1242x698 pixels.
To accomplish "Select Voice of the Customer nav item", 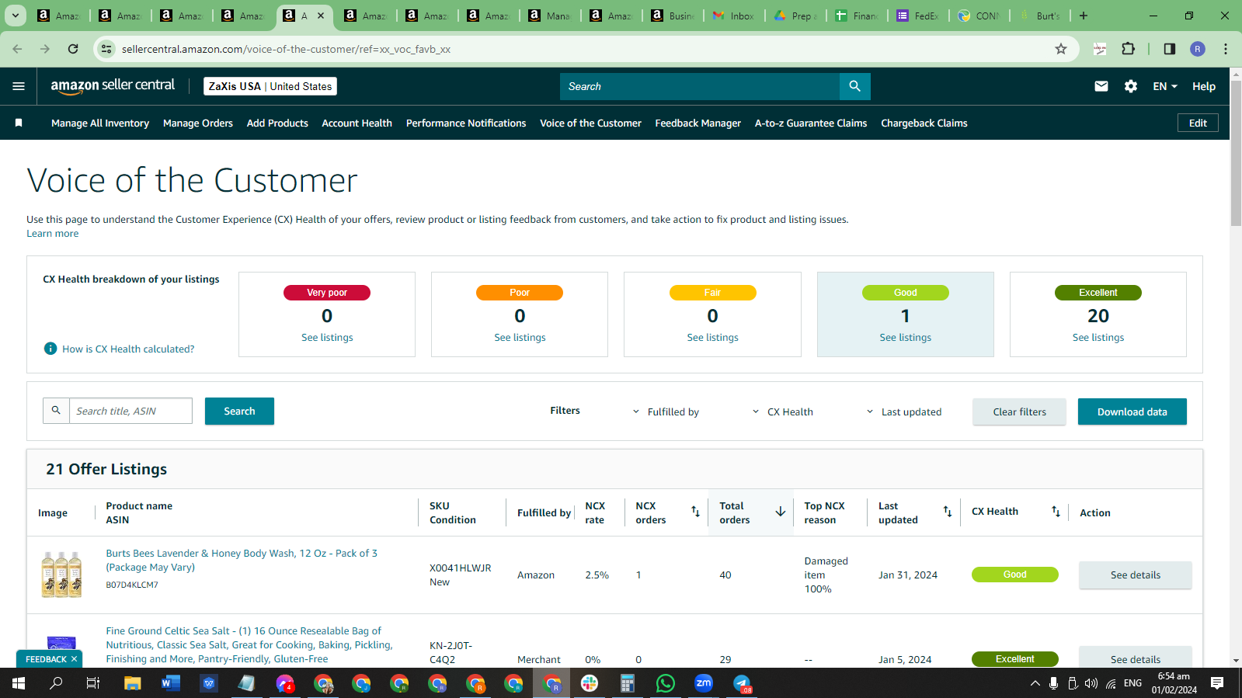I will pos(591,123).
